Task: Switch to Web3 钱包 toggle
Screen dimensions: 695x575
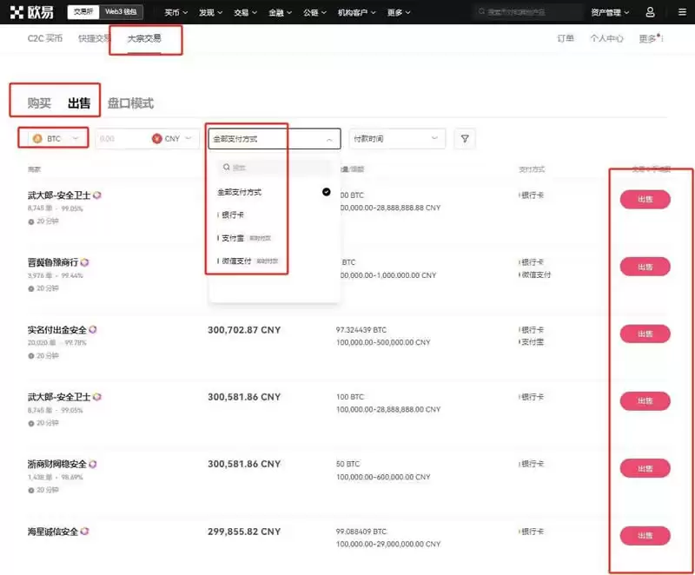Action: 121,12
